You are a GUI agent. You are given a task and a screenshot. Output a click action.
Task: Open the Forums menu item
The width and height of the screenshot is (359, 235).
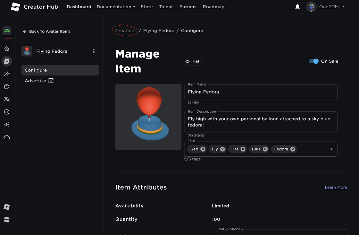tap(187, 7)
